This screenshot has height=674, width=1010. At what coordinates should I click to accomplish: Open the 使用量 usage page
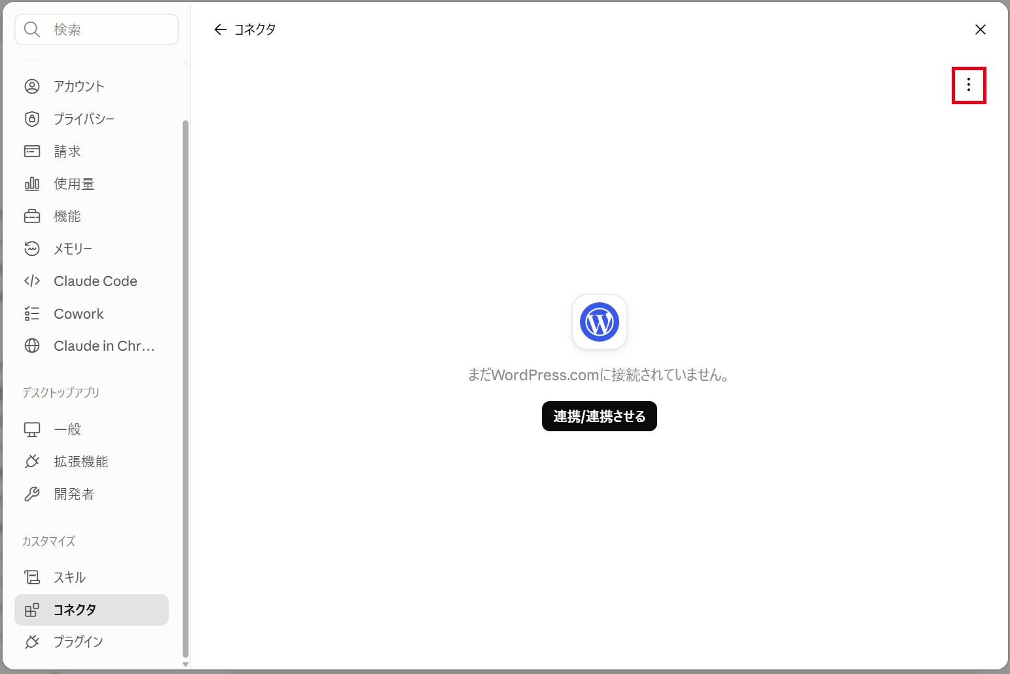click(x=92, y=184)
